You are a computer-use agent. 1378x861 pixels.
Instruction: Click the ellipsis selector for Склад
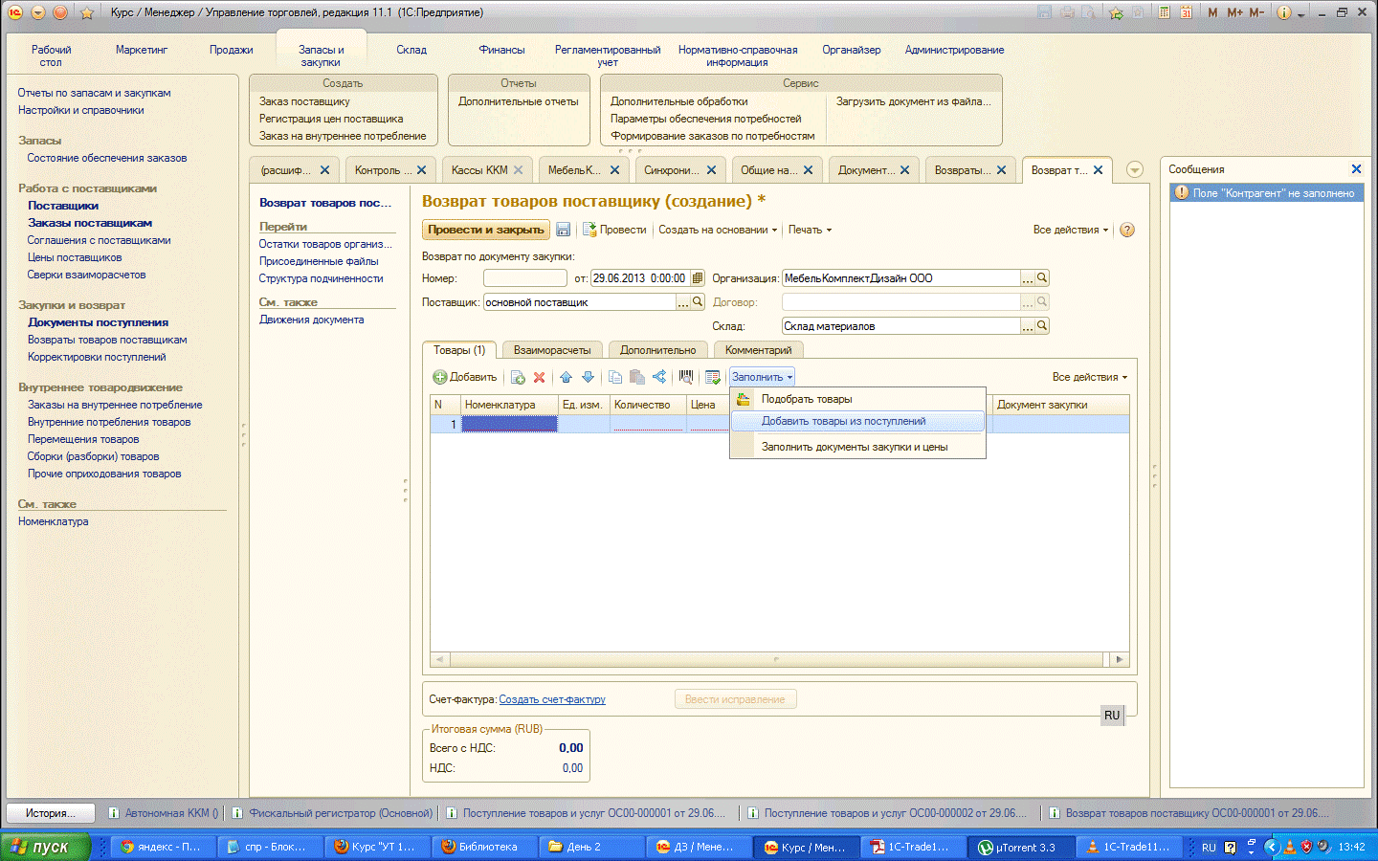[1028, 326]
